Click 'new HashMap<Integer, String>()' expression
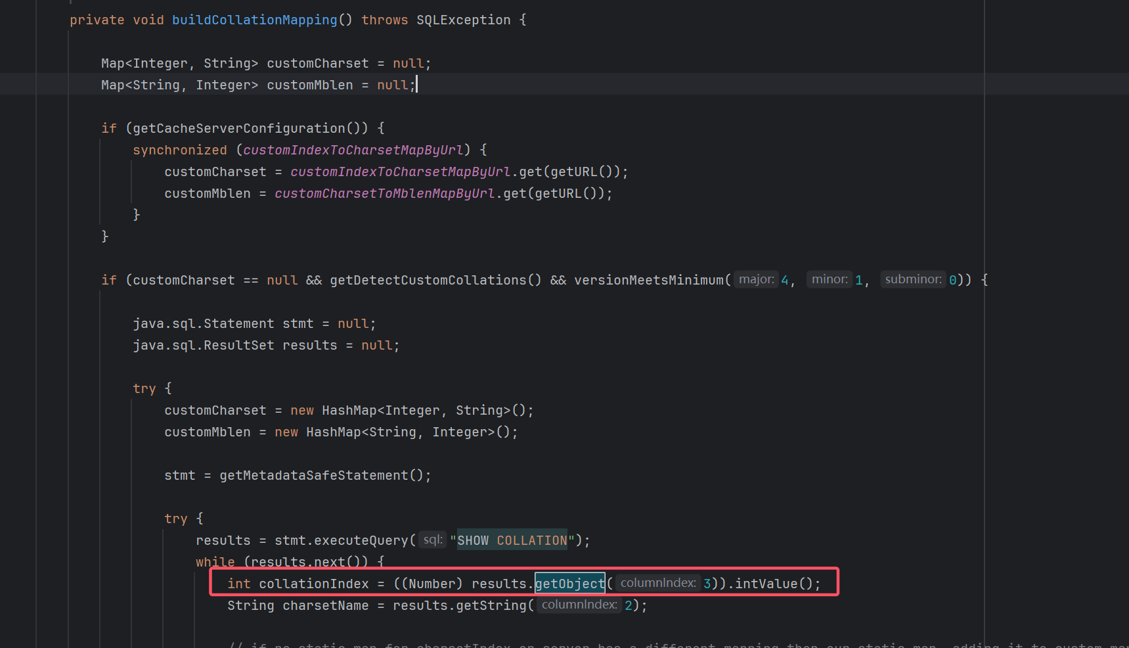 [408, 410]
